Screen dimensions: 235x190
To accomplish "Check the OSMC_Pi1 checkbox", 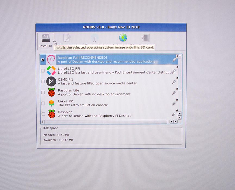I will (x=43, y=82).
